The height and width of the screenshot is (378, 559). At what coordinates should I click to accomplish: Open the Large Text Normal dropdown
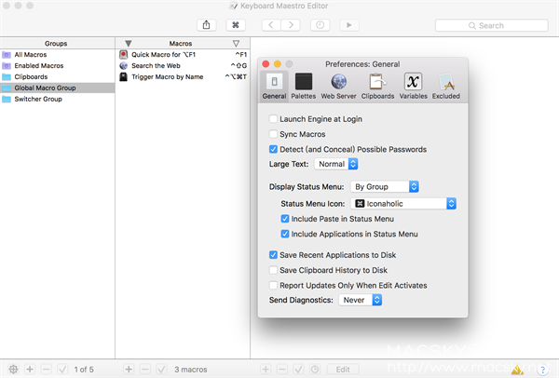click(x=335, y=164)
